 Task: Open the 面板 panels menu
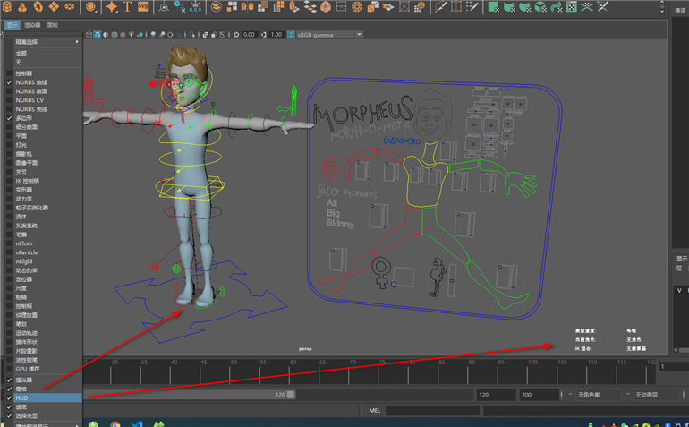[x=53, y=26]
